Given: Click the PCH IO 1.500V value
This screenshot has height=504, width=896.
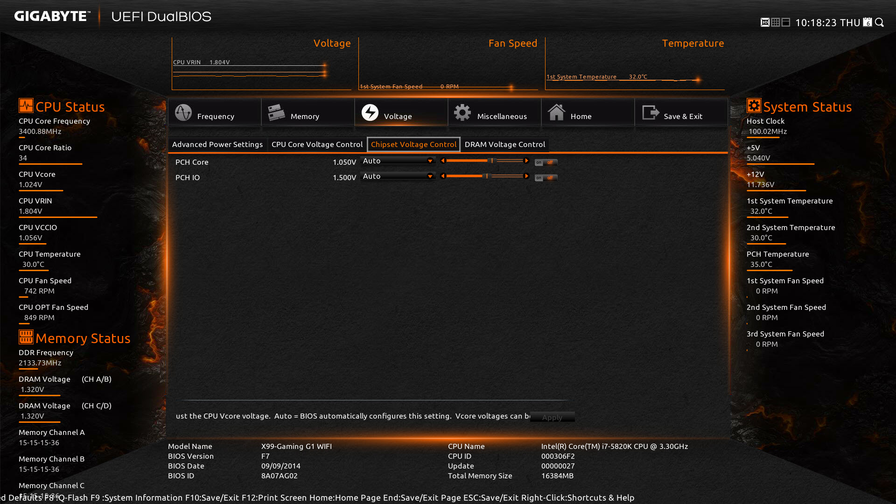Looking at the screenshot, I should point(344,177).
